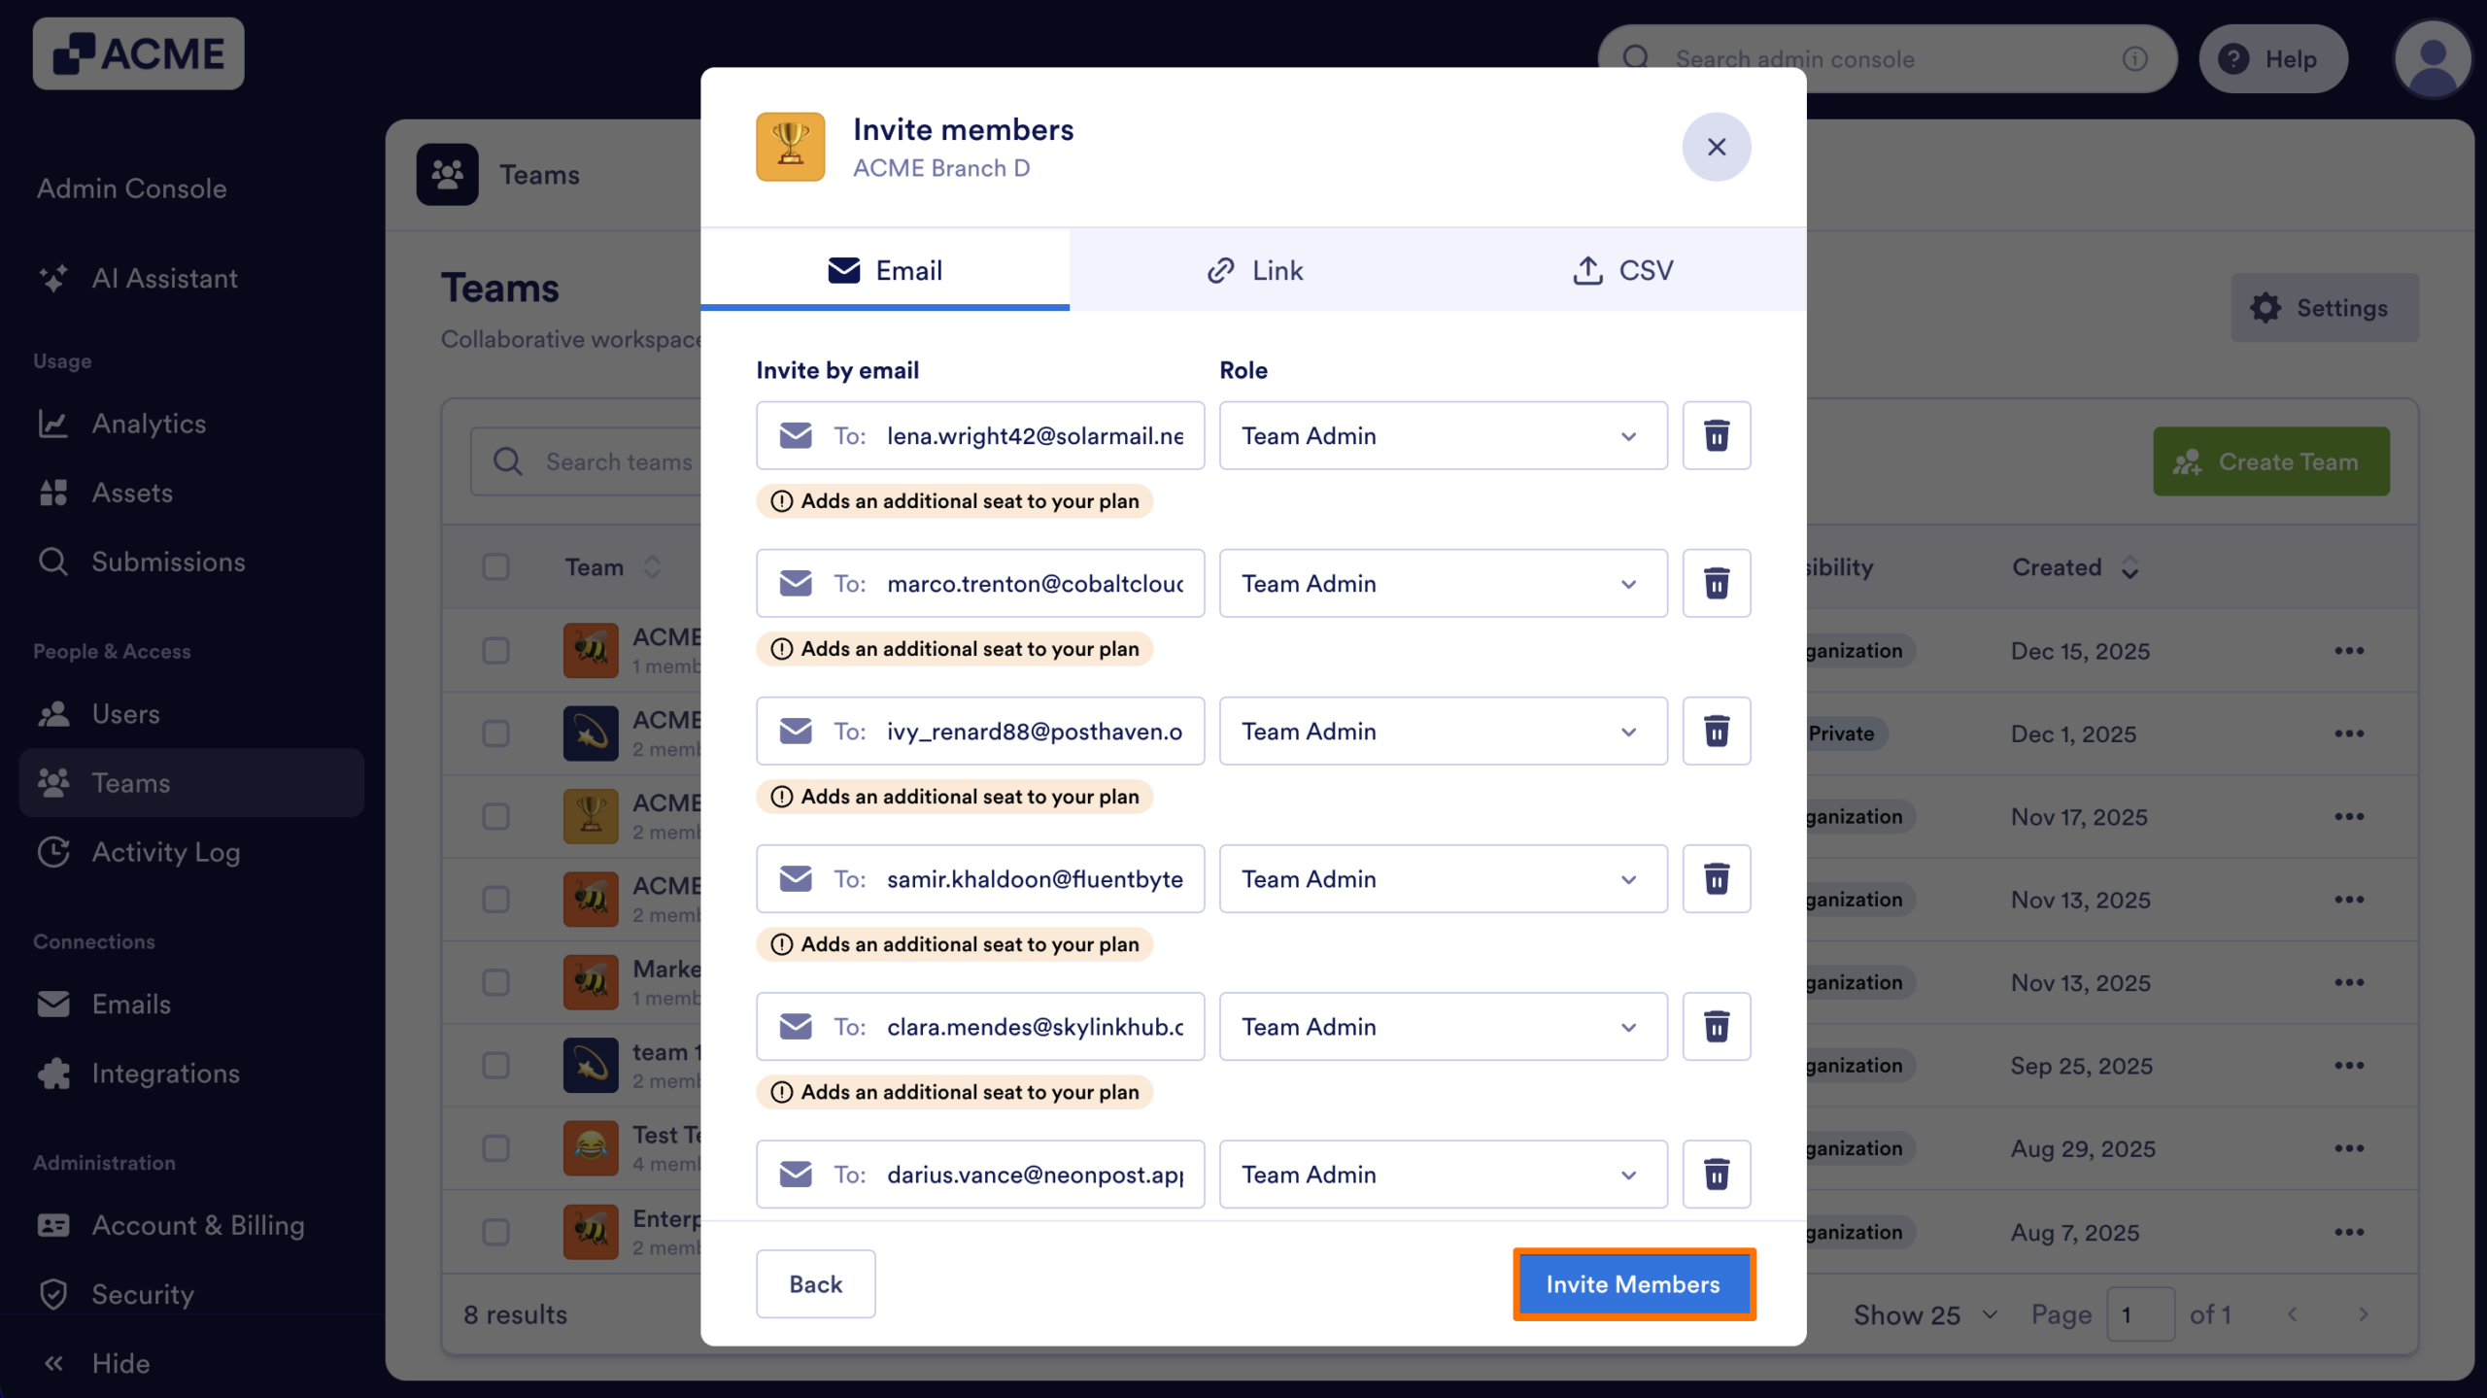The width and height of the screenshot is (2487, 1398).
Task: Click the Invite Members button
Action: tap(1633, 1283)
